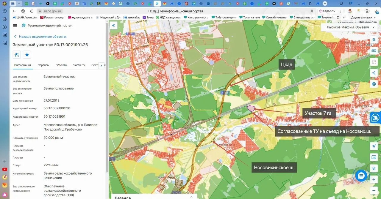The image size is (381, 199).
Task: Select the ruler measurement tool
Action: point(374,51)
